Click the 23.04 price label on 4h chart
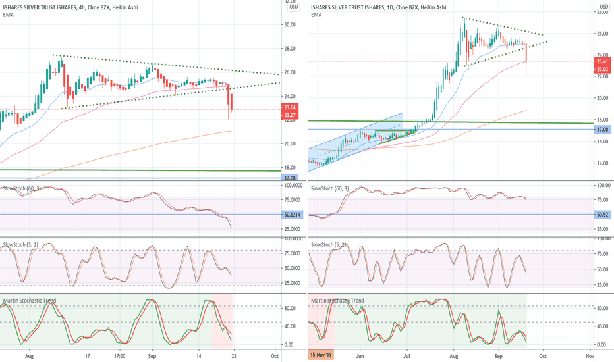The height and width of the screenshot is (362, 614). pos(290,107)
